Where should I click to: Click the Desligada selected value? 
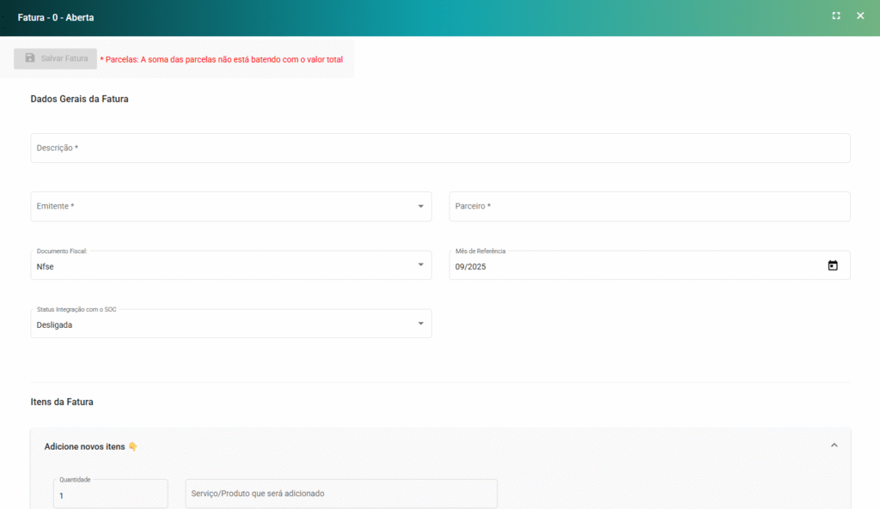pyautogui.click(x=54, y=325)
